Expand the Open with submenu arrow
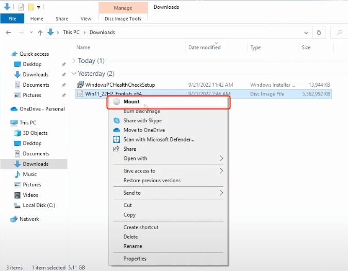 221,158
